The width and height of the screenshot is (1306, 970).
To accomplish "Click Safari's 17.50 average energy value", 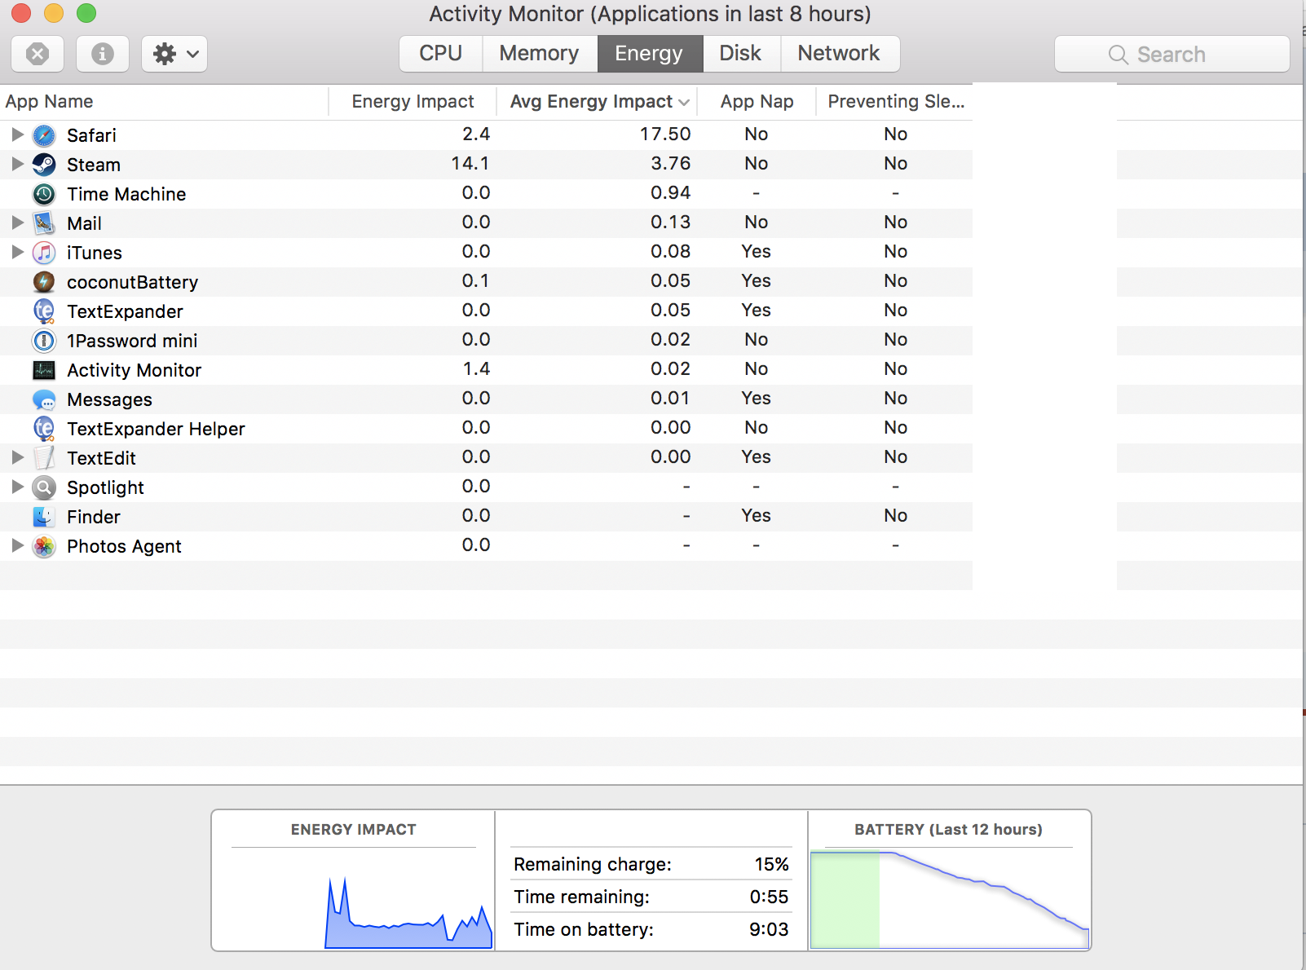I will (665, 134).
